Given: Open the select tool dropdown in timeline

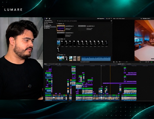Looking at the screenshot, I should pyautogui.click(x=60, y=64).
